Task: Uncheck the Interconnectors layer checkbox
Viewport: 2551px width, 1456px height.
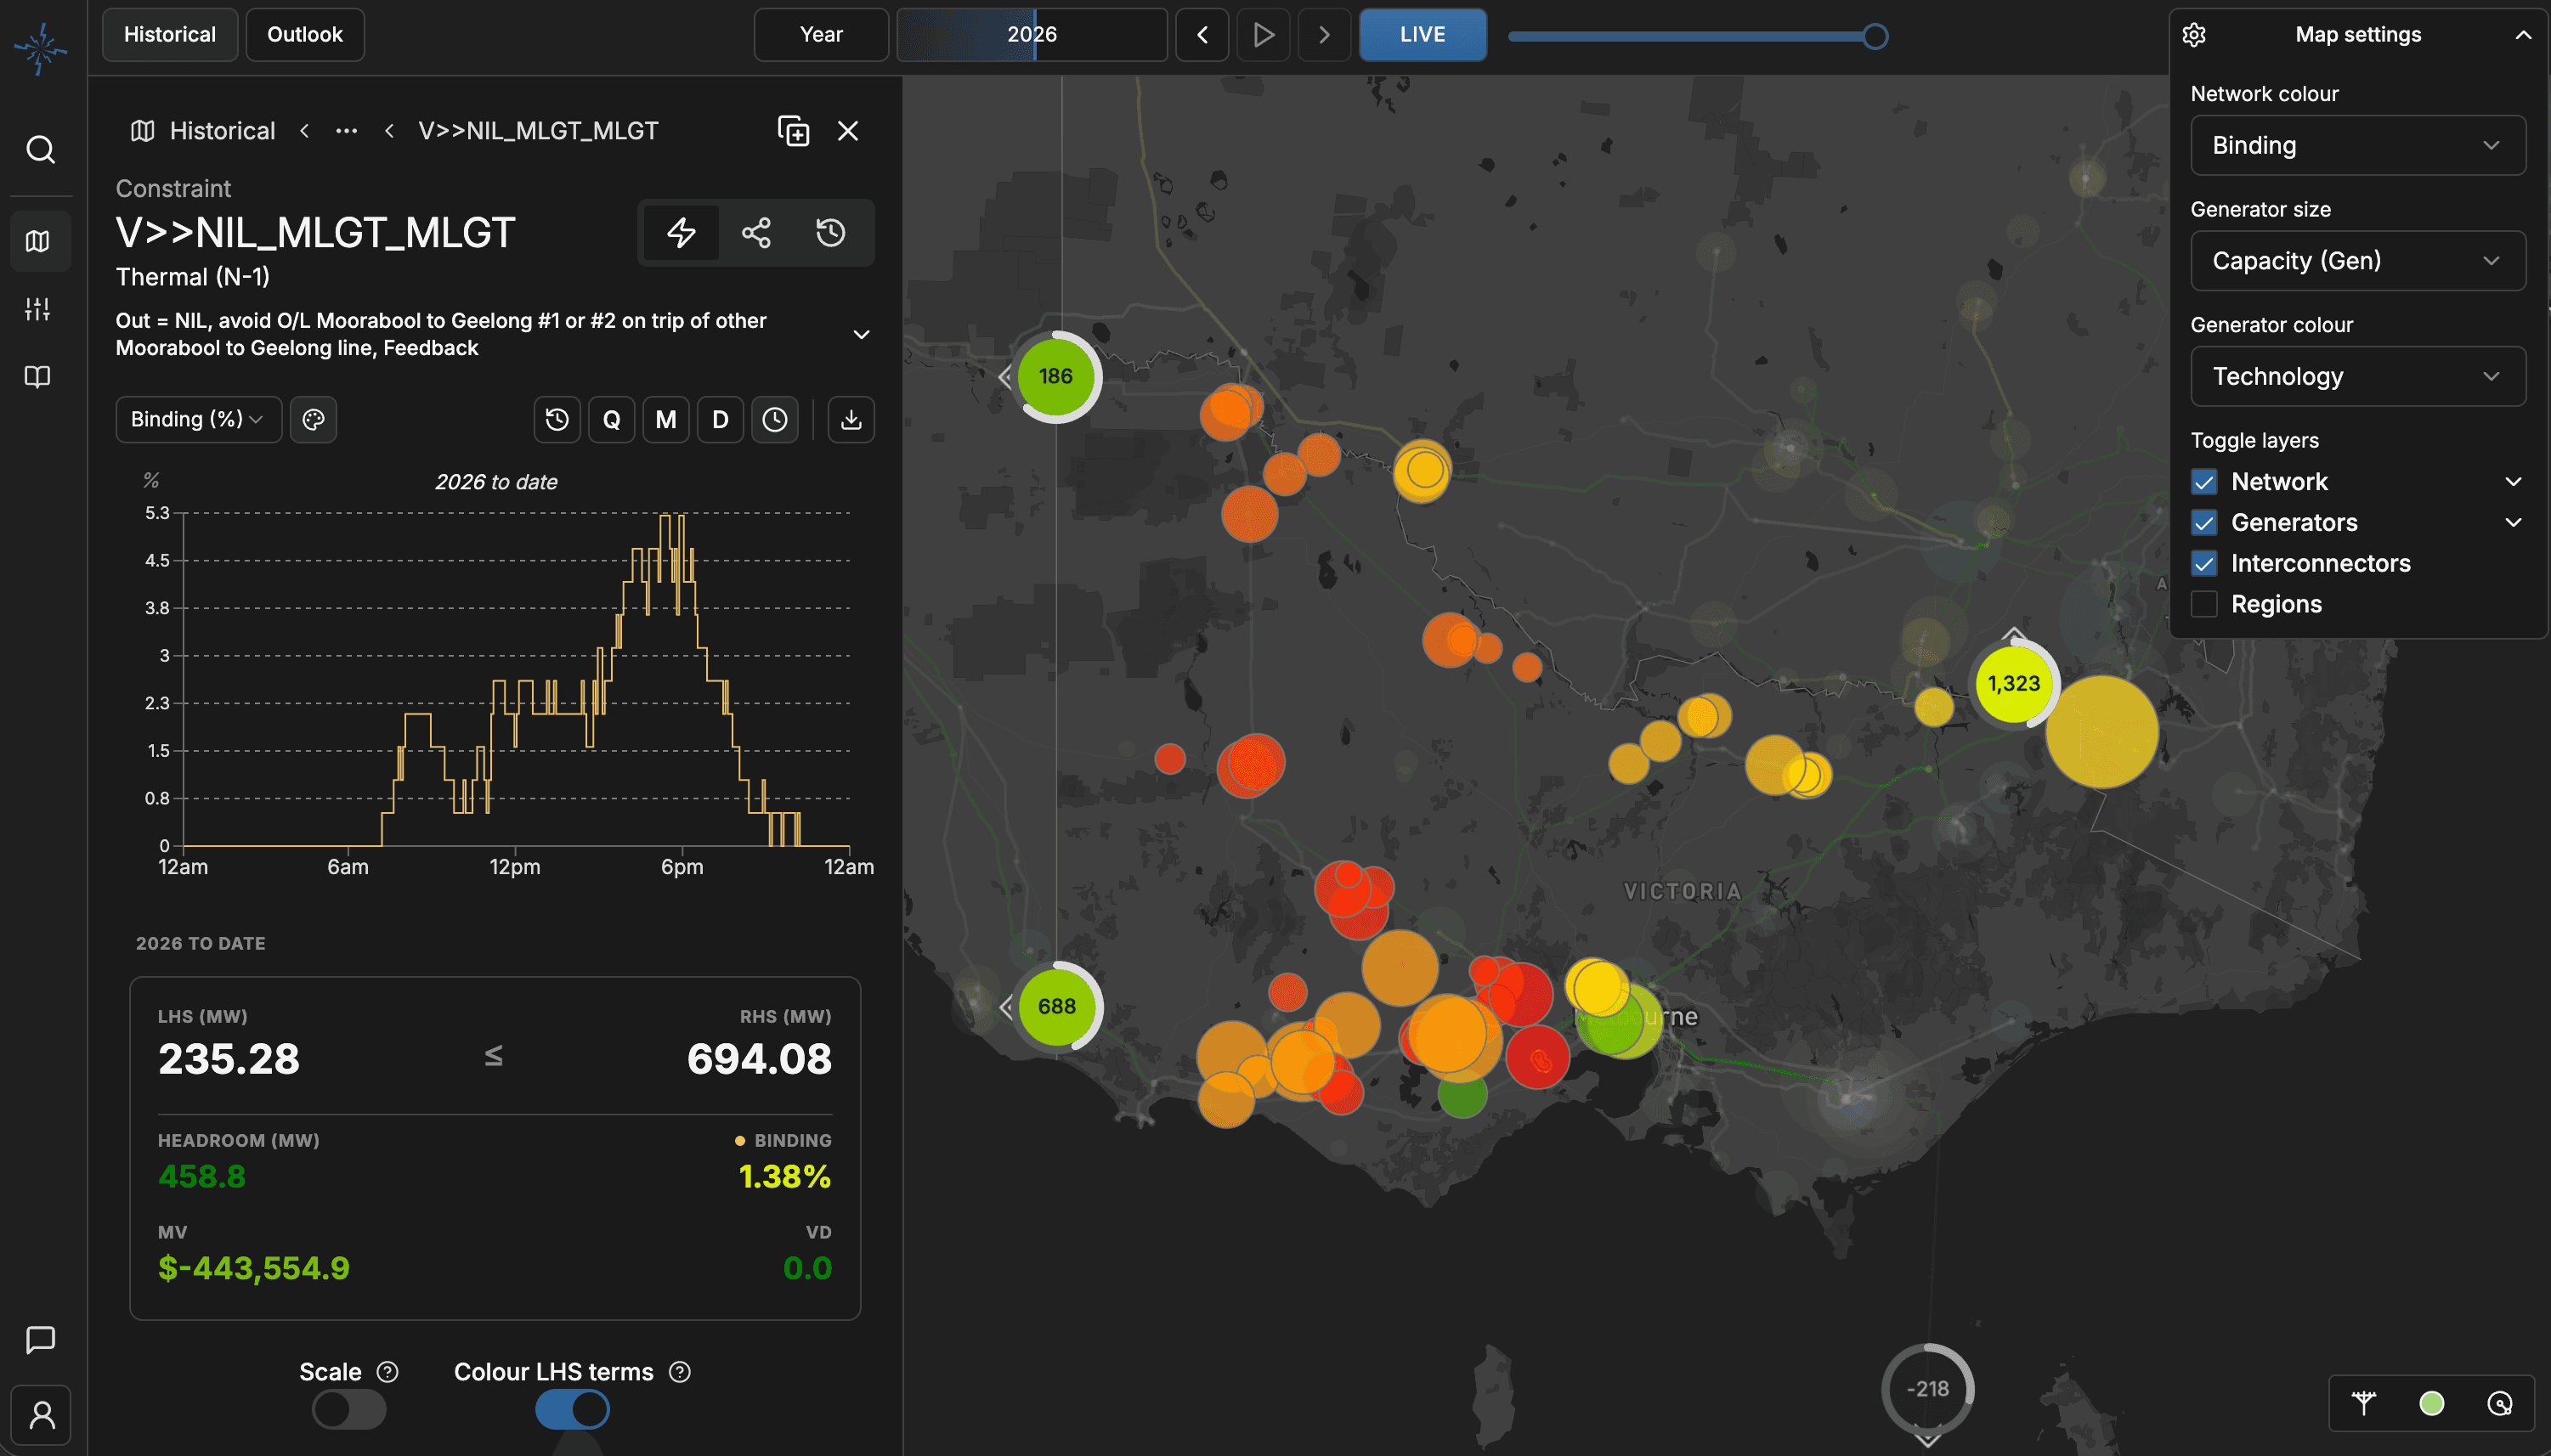Action: [2203, 564]
